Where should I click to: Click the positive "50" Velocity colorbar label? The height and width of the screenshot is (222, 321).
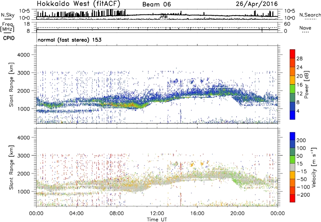coord(299,156)
